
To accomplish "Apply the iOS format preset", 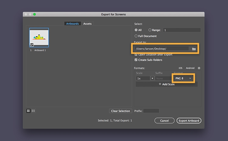I will click(181, 68).
